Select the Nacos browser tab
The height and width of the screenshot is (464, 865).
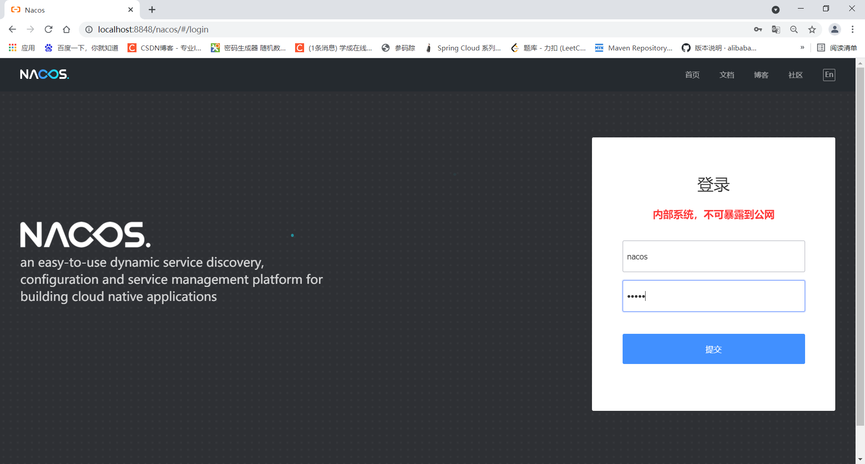72,9
